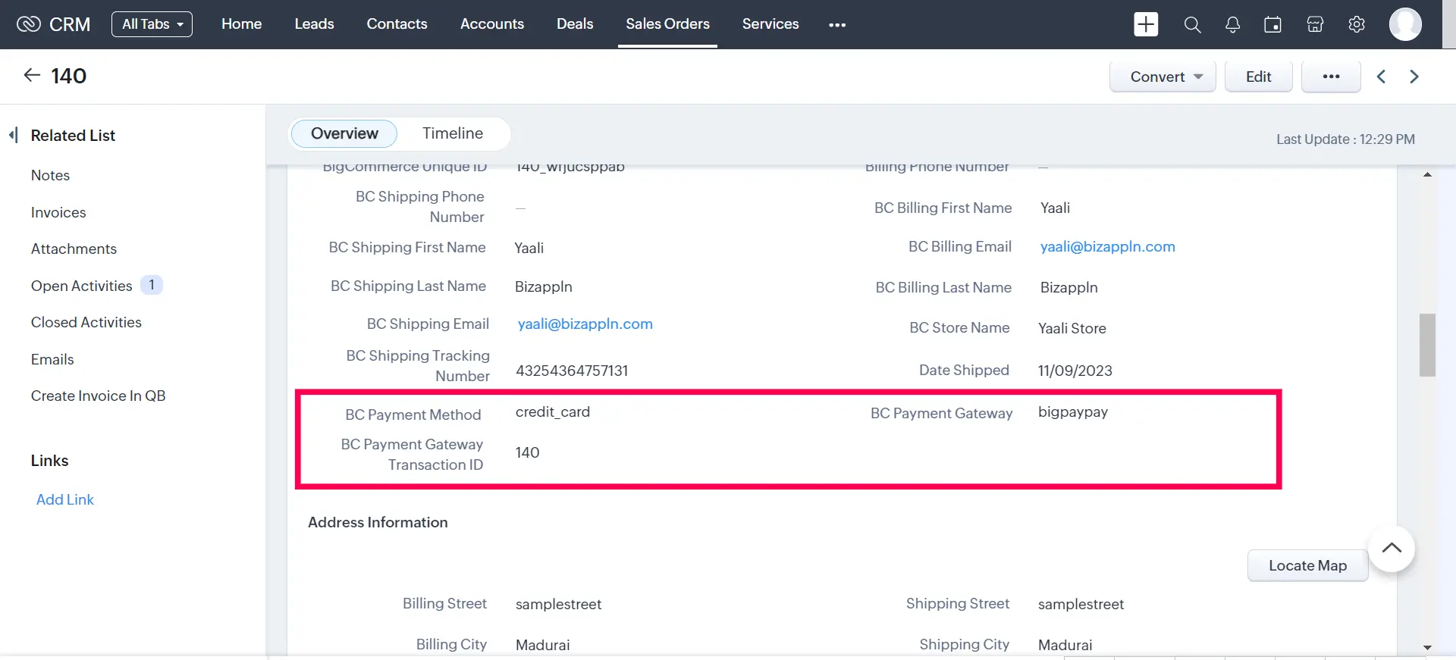The image size is (1456, 660).
Task: Click the Address Information heading
Action: 378,522
